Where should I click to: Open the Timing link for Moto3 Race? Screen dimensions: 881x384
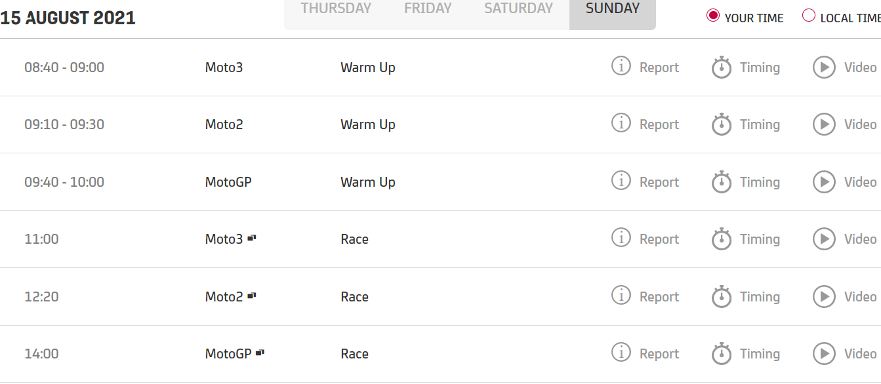tap(760, 239)
